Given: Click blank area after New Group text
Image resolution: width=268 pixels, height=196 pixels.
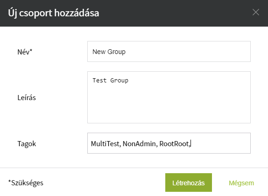Looking at the screenshot, I should (x=188, y=52).
